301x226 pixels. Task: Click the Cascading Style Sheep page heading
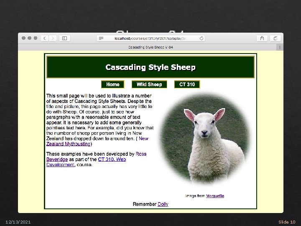coord(150,67)
